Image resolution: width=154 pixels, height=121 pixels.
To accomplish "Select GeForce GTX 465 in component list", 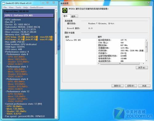I will (x=73, y=40).
